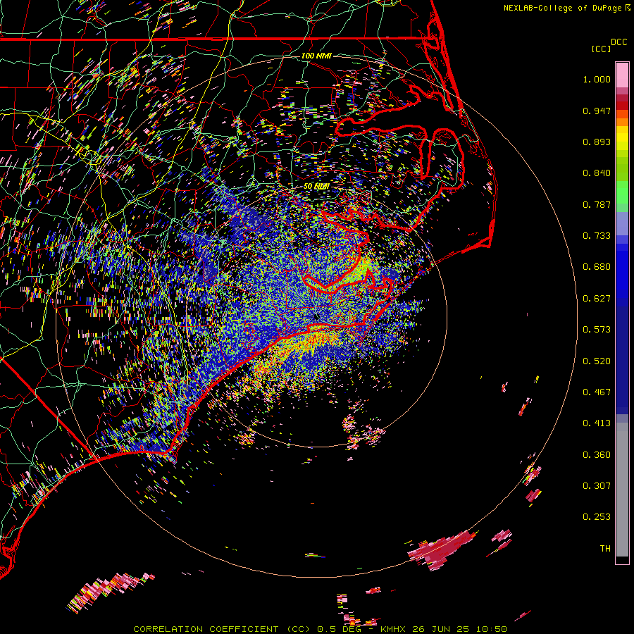Click the 0.360 scale value
This screenshot has width=634, height=634.
[597, 455]
